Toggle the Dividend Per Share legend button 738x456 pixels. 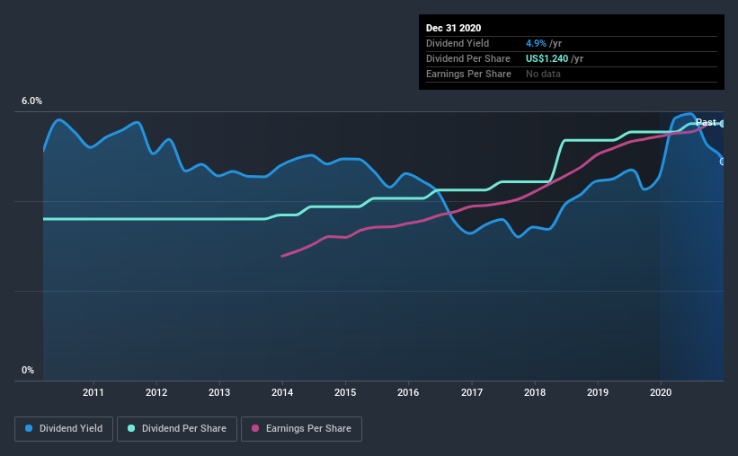(177, 429)
